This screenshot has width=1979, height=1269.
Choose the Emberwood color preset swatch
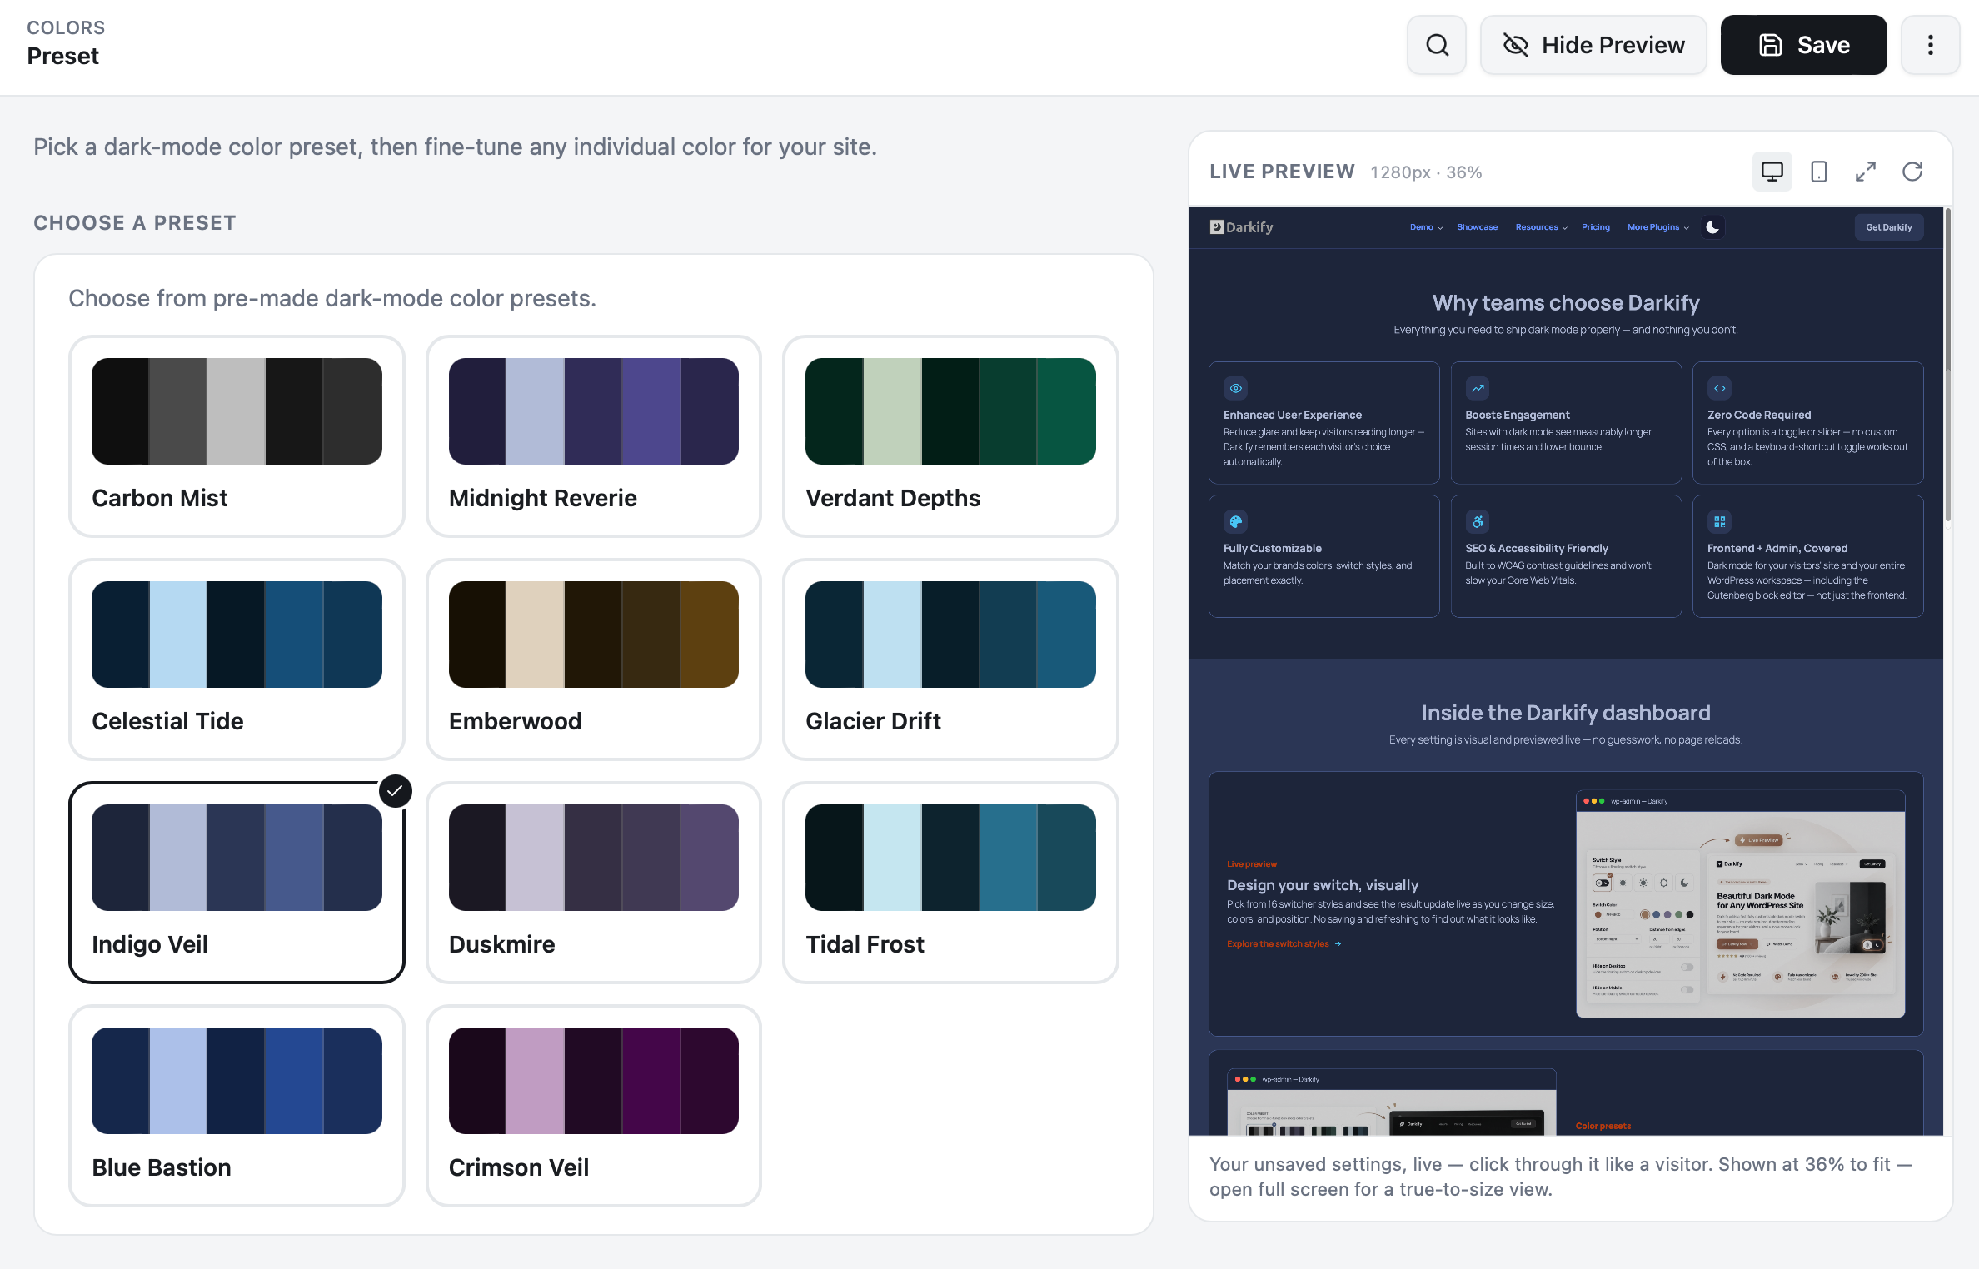[593, 634]
